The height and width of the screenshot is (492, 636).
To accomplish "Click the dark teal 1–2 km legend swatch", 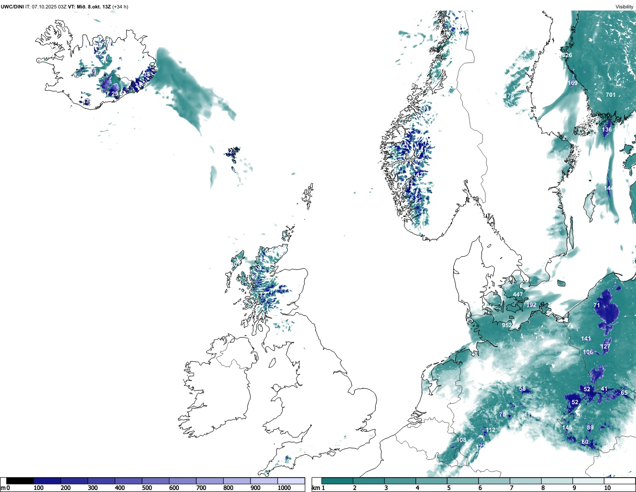I will pyautogui.click(x=337, y=481).
